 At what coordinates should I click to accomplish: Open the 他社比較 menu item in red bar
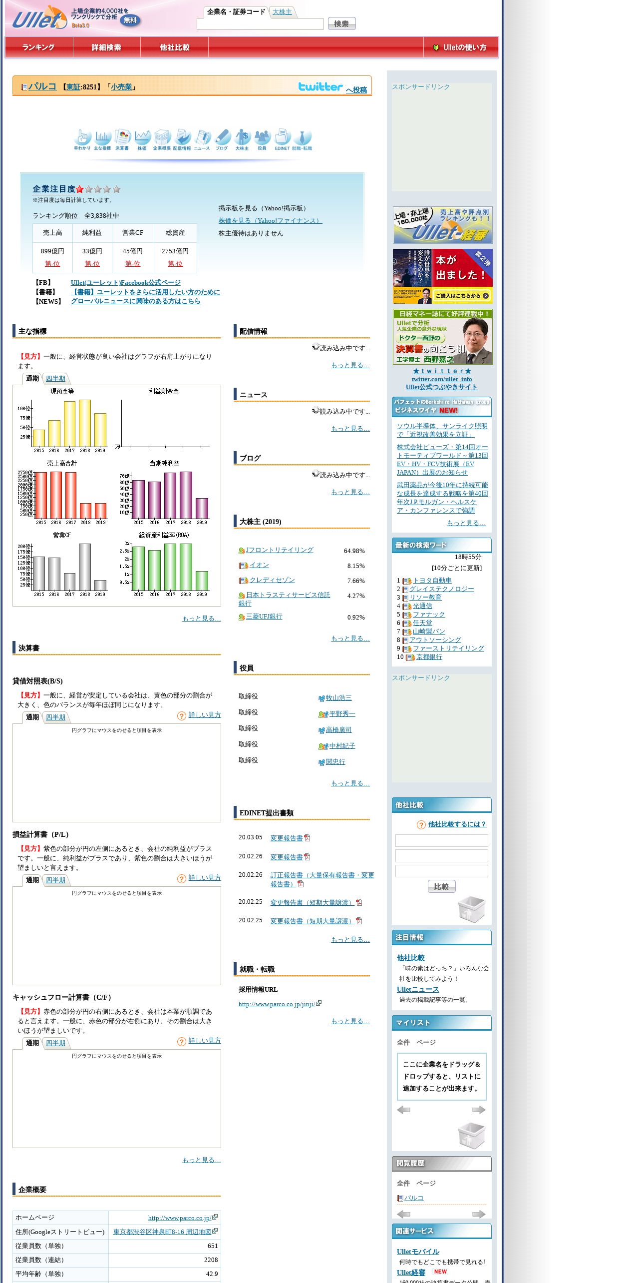tap(174, 47)
